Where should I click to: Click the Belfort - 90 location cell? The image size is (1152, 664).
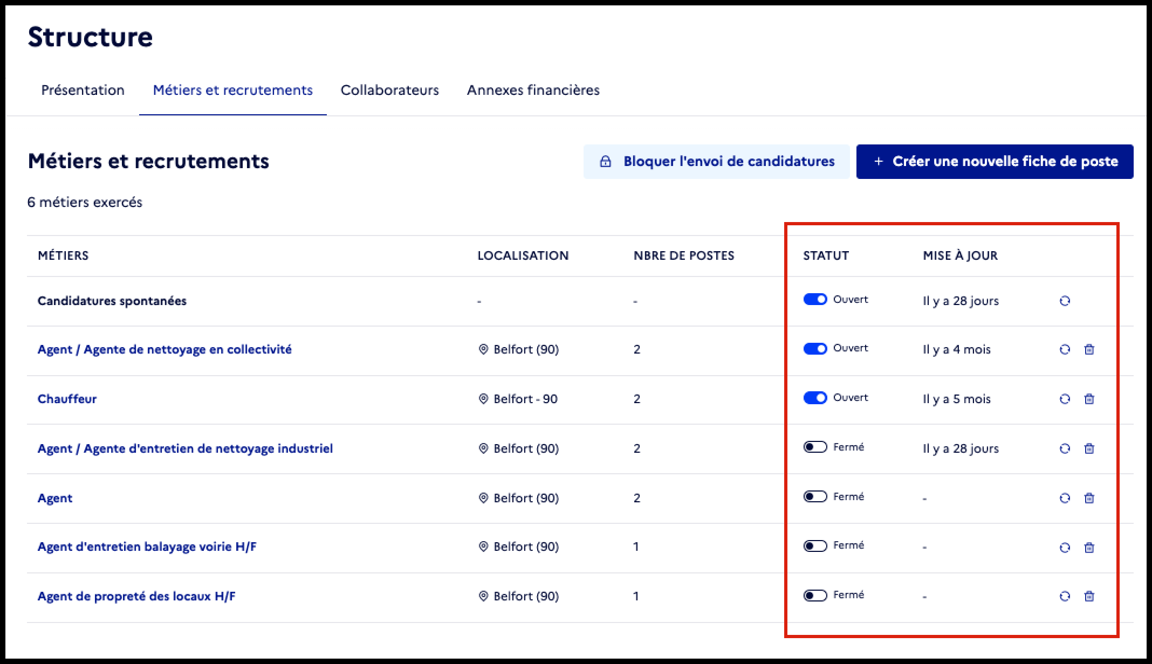click(518, 399)
